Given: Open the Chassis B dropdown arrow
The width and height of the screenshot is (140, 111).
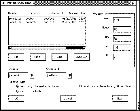Looking at the screenshot, I should tap(70, 76).
